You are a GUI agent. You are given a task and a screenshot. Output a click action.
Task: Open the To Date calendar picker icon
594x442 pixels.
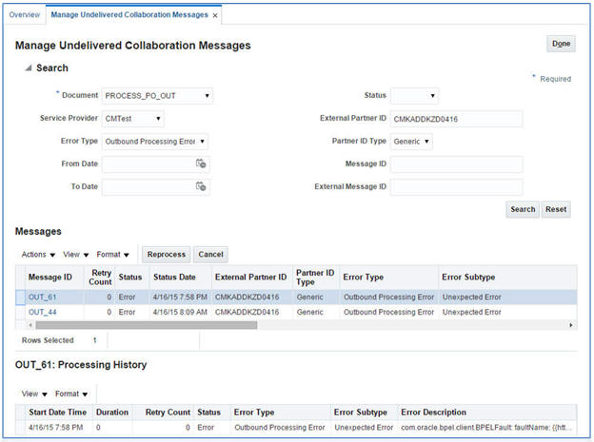pos(201,187)
